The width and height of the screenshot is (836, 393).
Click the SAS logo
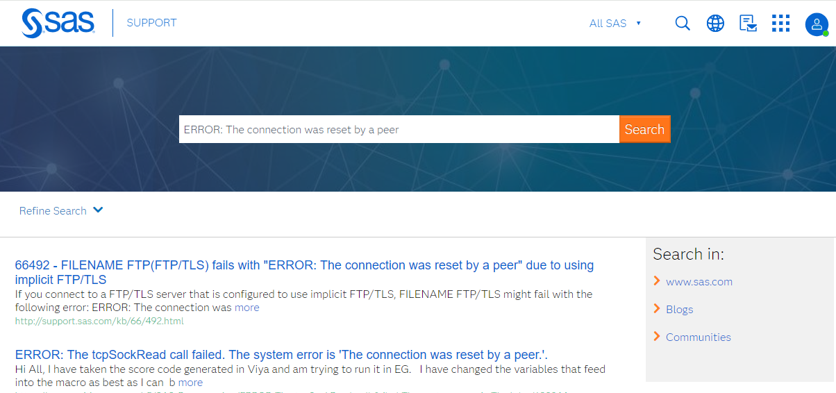[x=58, y=23]
